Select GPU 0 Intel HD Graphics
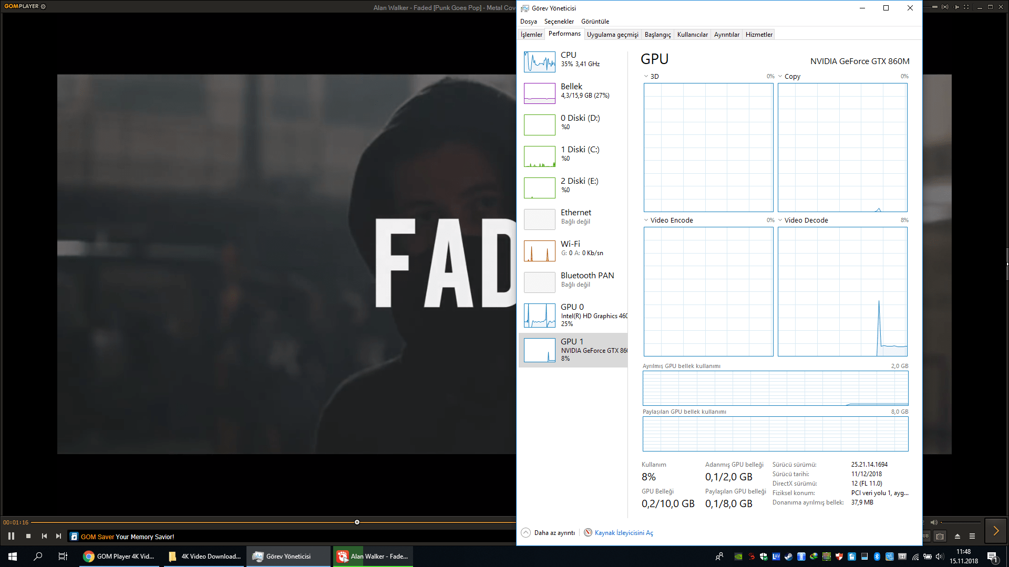 coord(573,315)
